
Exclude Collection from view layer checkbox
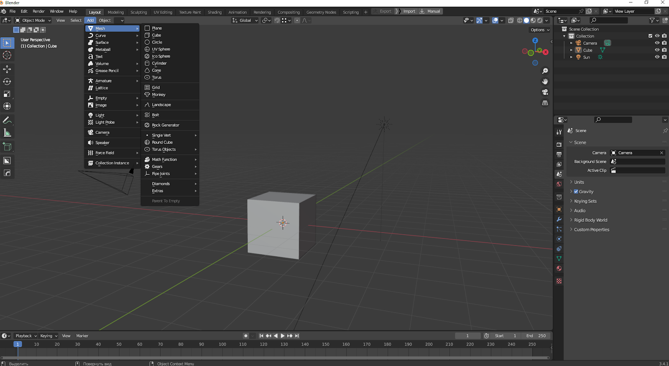[x=650, y=36]
